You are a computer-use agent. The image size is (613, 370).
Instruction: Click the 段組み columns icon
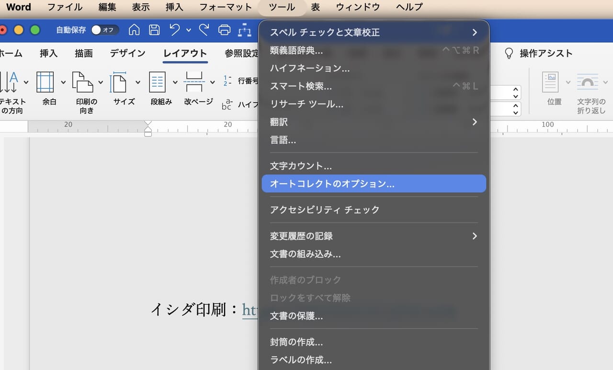click(158, 82)
